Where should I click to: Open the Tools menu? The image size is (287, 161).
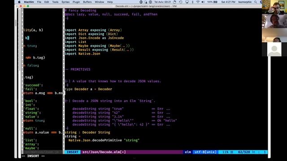55,2
